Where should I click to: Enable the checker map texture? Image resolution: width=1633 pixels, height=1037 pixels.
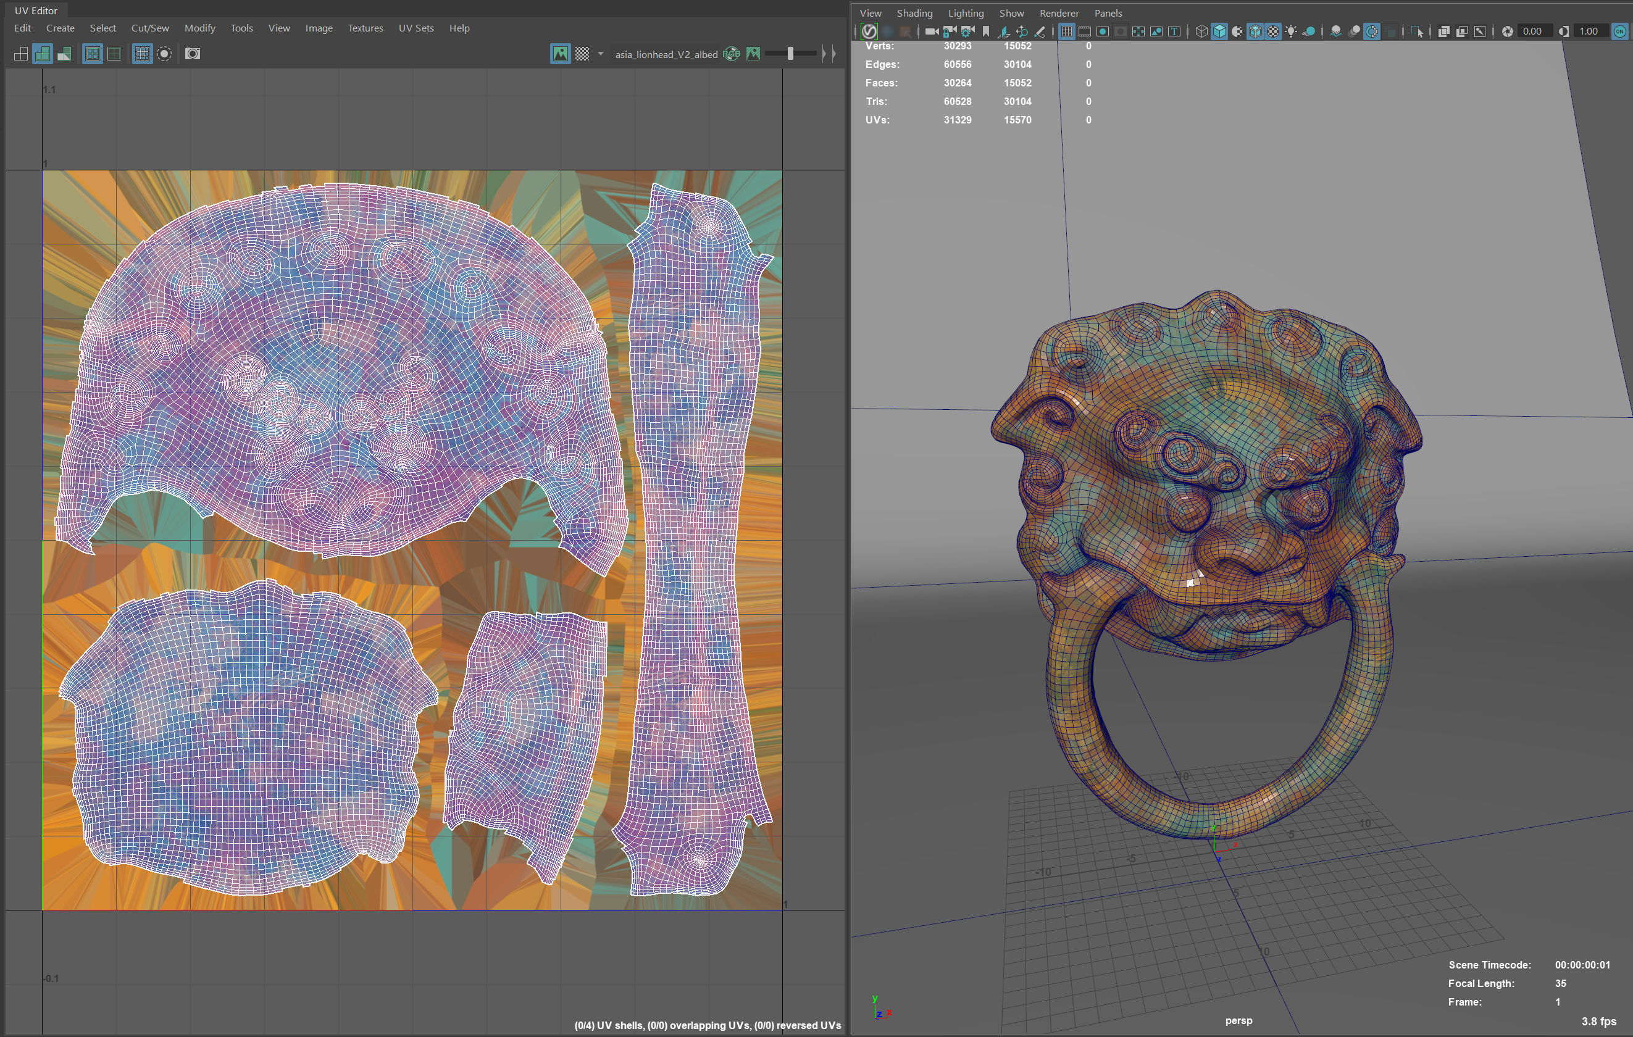coord(582,54)
